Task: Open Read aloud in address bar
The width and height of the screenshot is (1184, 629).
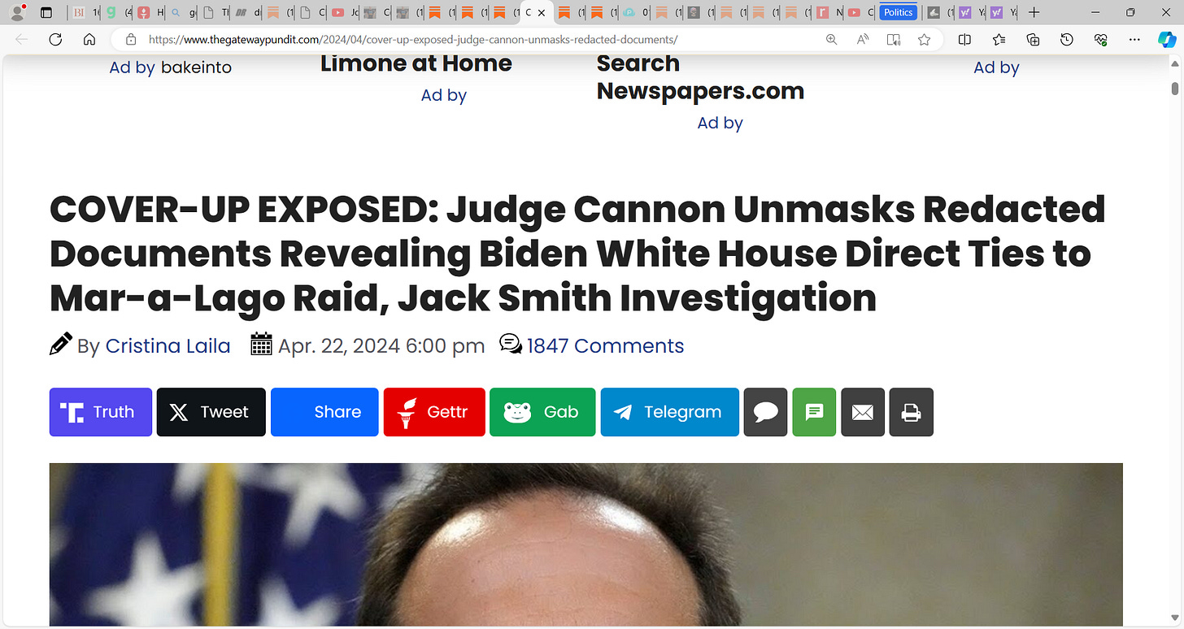Action: (x=863, y=39)
